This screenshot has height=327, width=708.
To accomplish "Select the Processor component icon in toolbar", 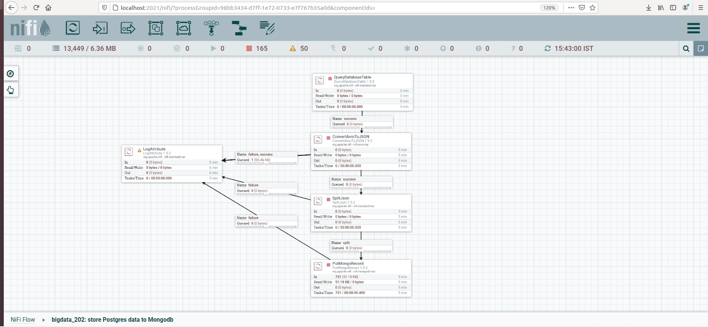I will tap(73, 28).
